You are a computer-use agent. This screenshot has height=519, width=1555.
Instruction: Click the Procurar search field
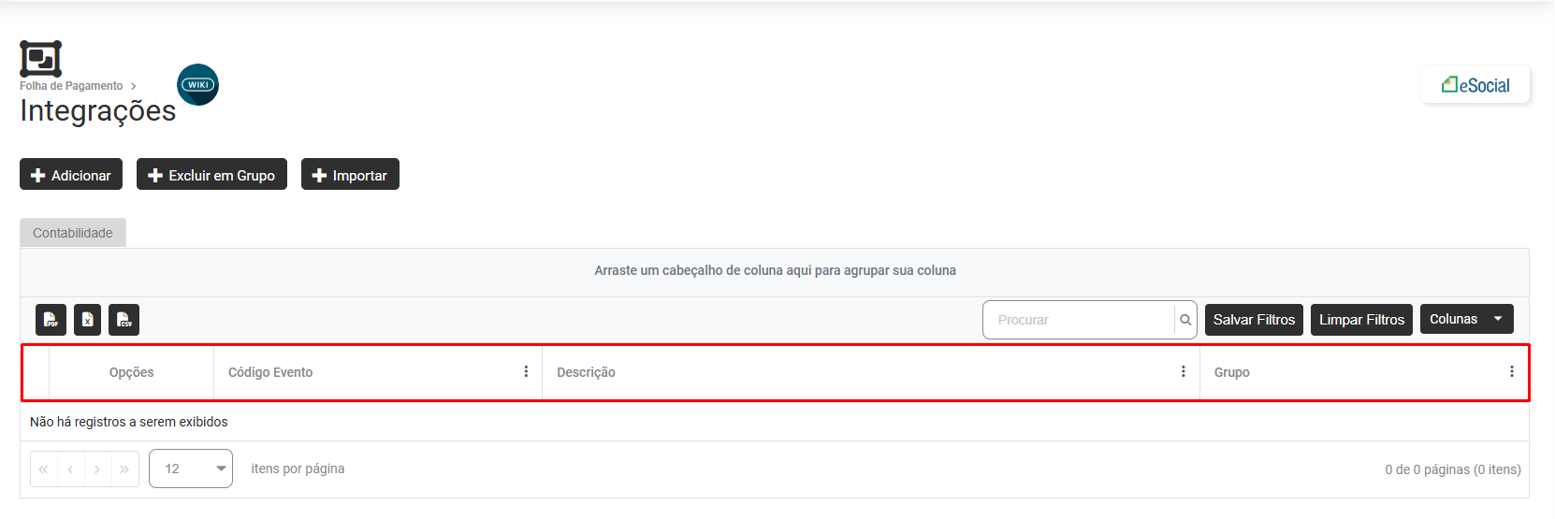1079,320
